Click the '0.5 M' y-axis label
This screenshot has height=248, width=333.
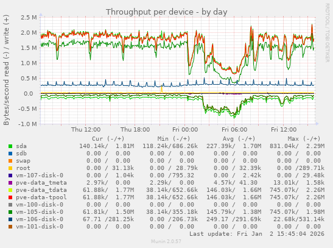point(29,79)
